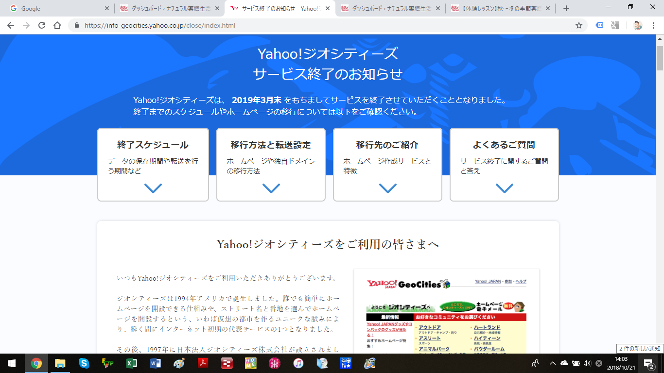Launch iTunes from the taskbar
Screen dimensions: 664x373
click(298, 363)
